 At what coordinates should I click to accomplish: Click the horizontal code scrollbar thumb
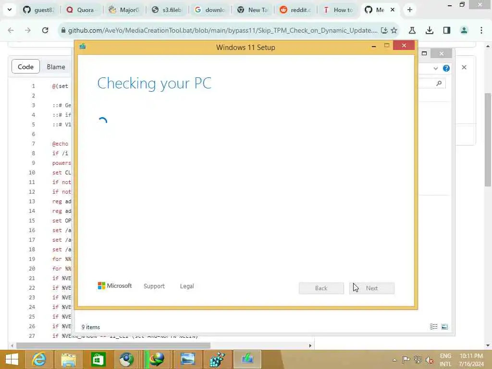(x=113, y=345)
